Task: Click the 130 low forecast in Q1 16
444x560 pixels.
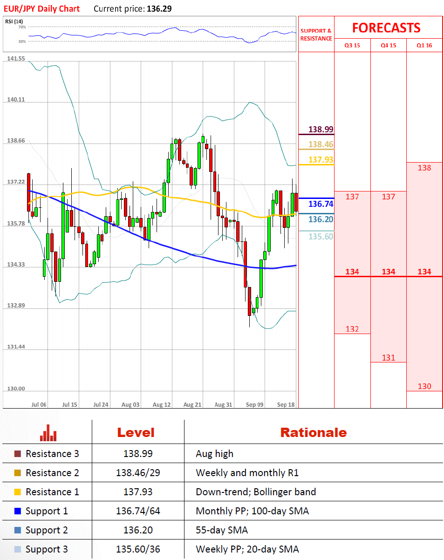Action: coord(424,386)
